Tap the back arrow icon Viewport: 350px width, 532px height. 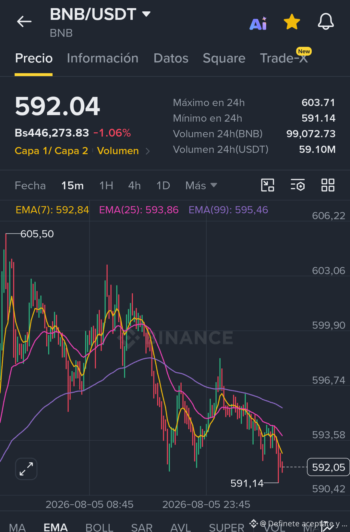point(24,22)
